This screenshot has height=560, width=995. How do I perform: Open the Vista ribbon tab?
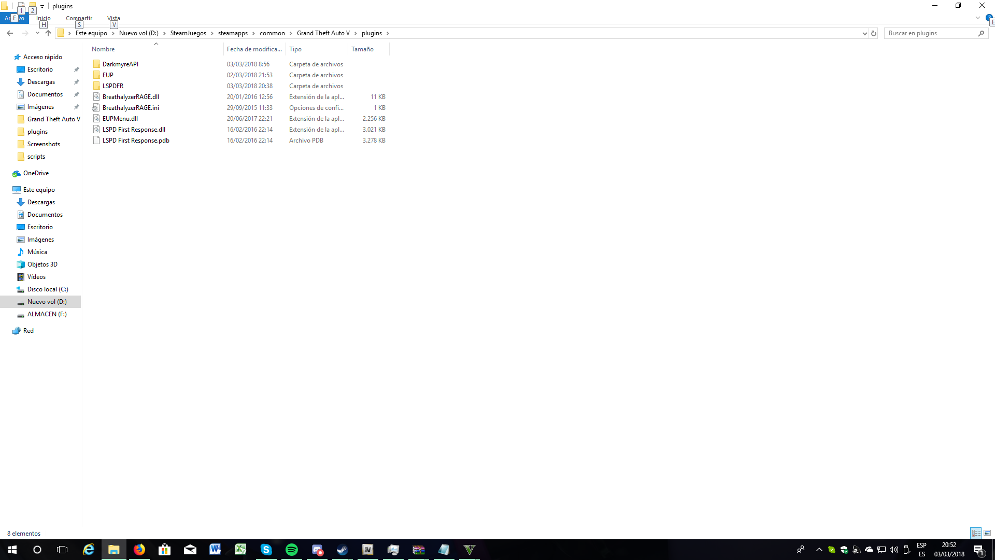[113, 18]
